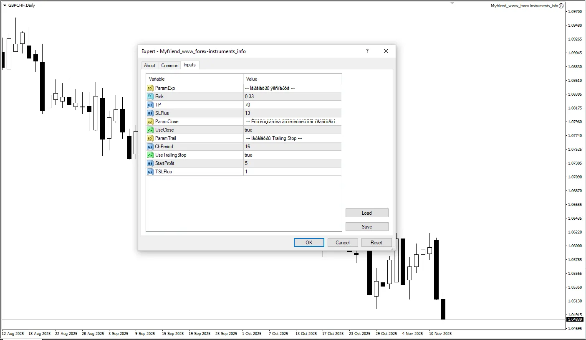Viewport: 586px width, 340px height.
Task: Click the ParamExp string type icon
Action: pyautogui.click(x=150, y=88)
